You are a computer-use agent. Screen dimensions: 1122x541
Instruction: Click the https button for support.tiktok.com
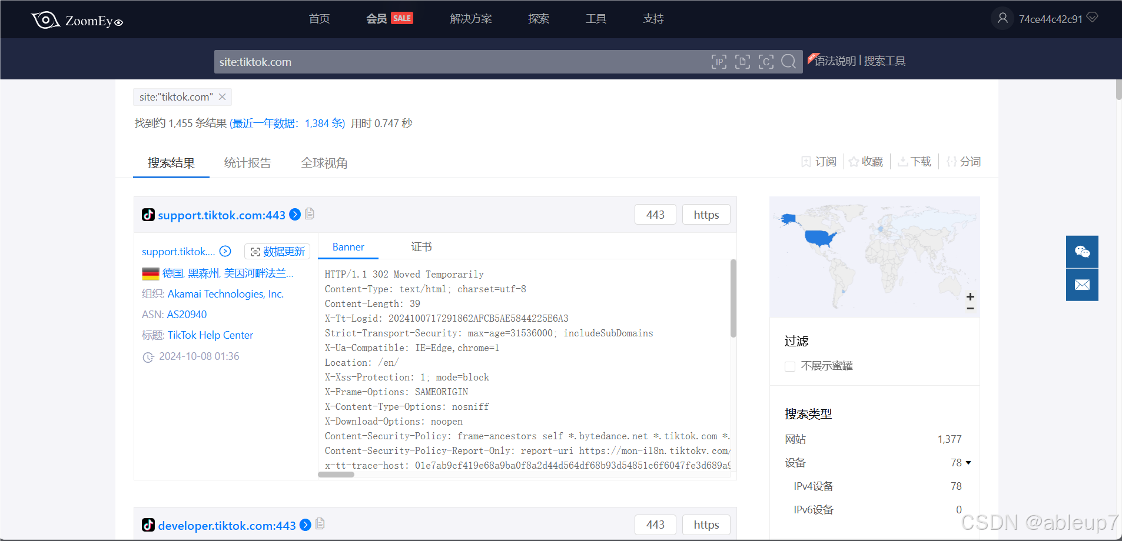706,215
